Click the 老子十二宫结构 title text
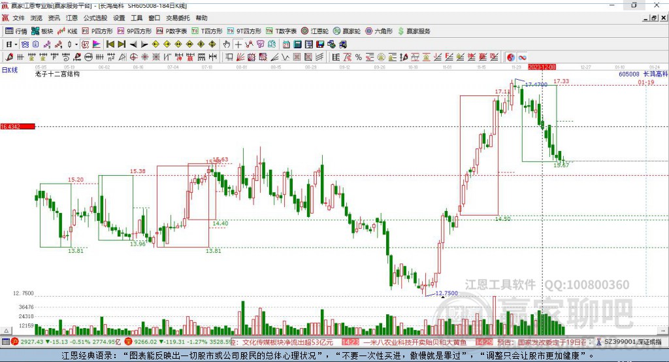Image resolution: width=669 pixels, height=362 pixels. [x=57, y=74]
